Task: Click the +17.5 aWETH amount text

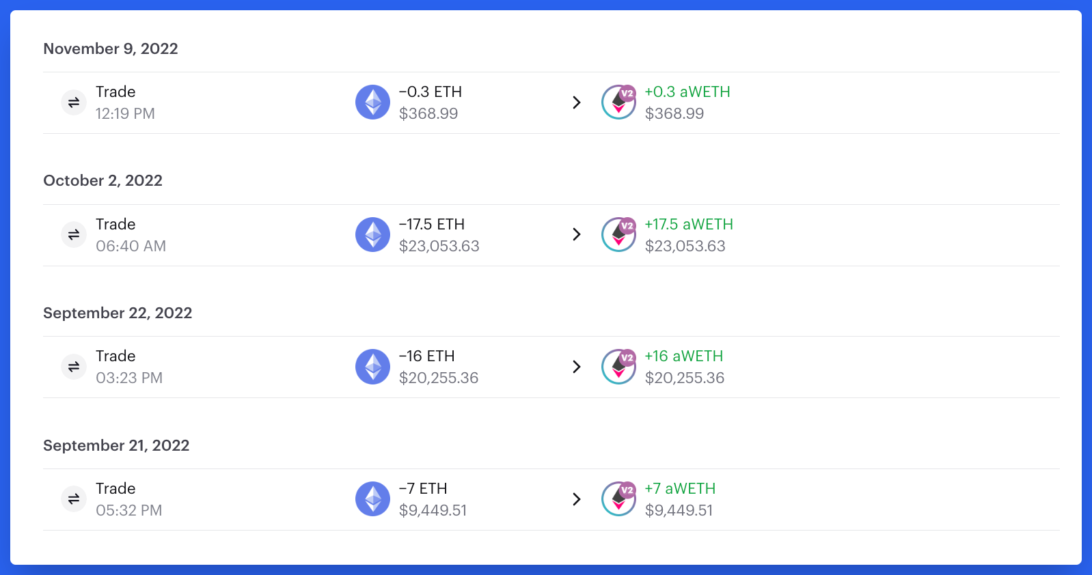Action: 690,224
